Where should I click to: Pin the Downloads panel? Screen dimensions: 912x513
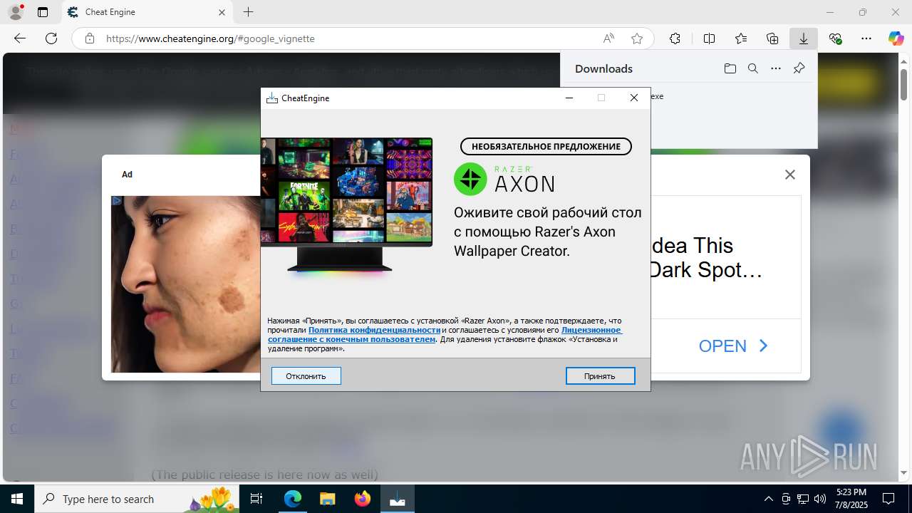click(x=799, y=68)
